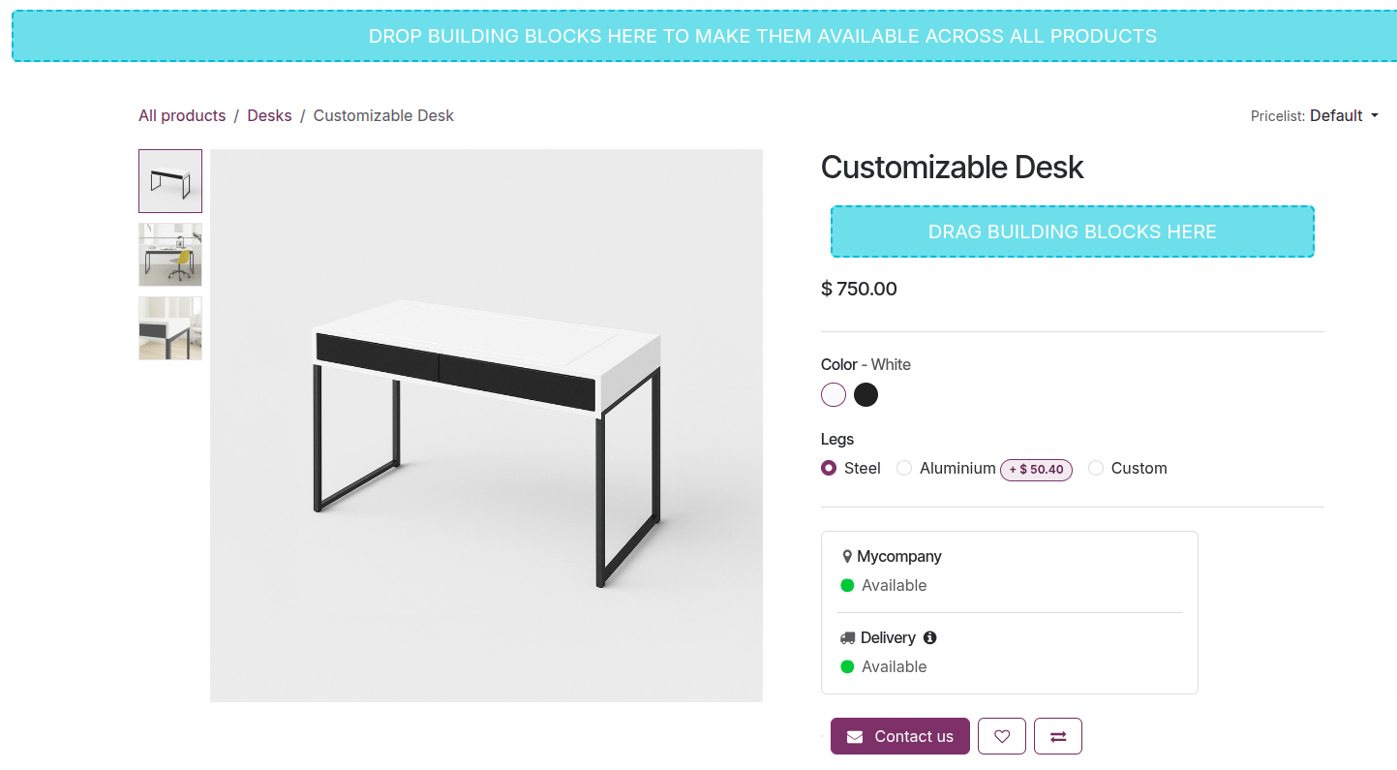Click the green Available dot under Delivery
1397x770 pixels.
point(849,666)
